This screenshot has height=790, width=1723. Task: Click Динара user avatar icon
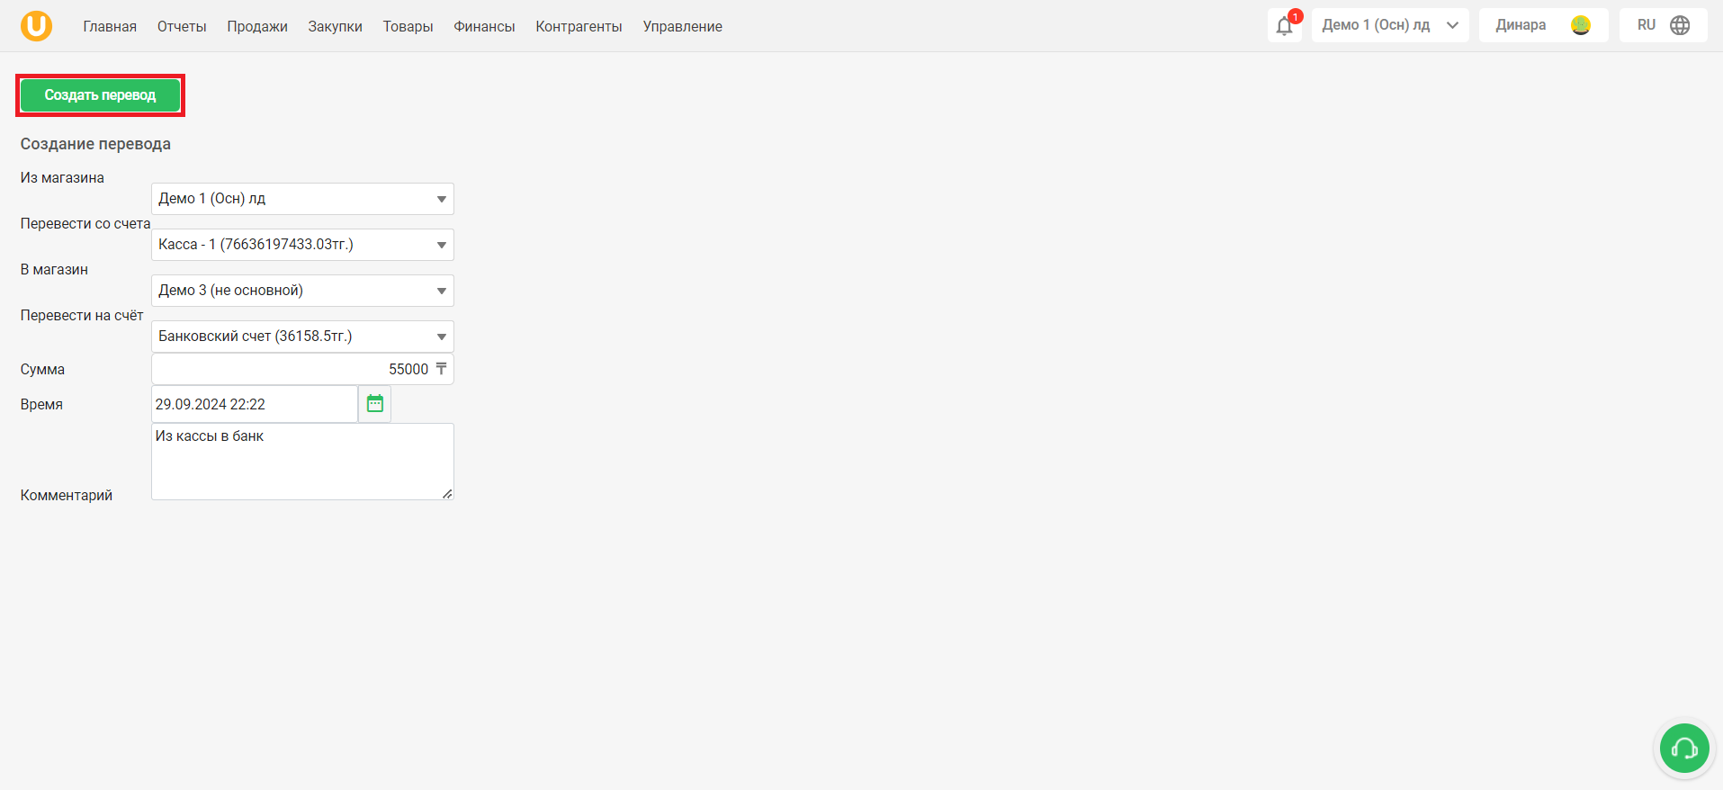[x=1581, y=25]
